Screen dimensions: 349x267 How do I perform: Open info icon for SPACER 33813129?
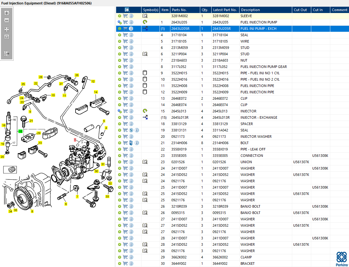131,124
